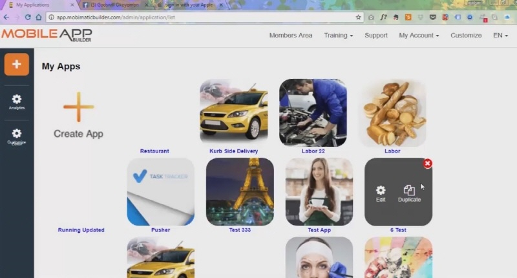Viewport: 517px width, 278px height.
Task: Duplicate the 6 Test app
Action: (409, 193)
